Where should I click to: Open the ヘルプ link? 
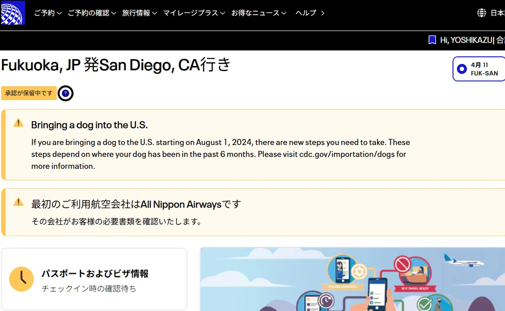pos(310,13)
